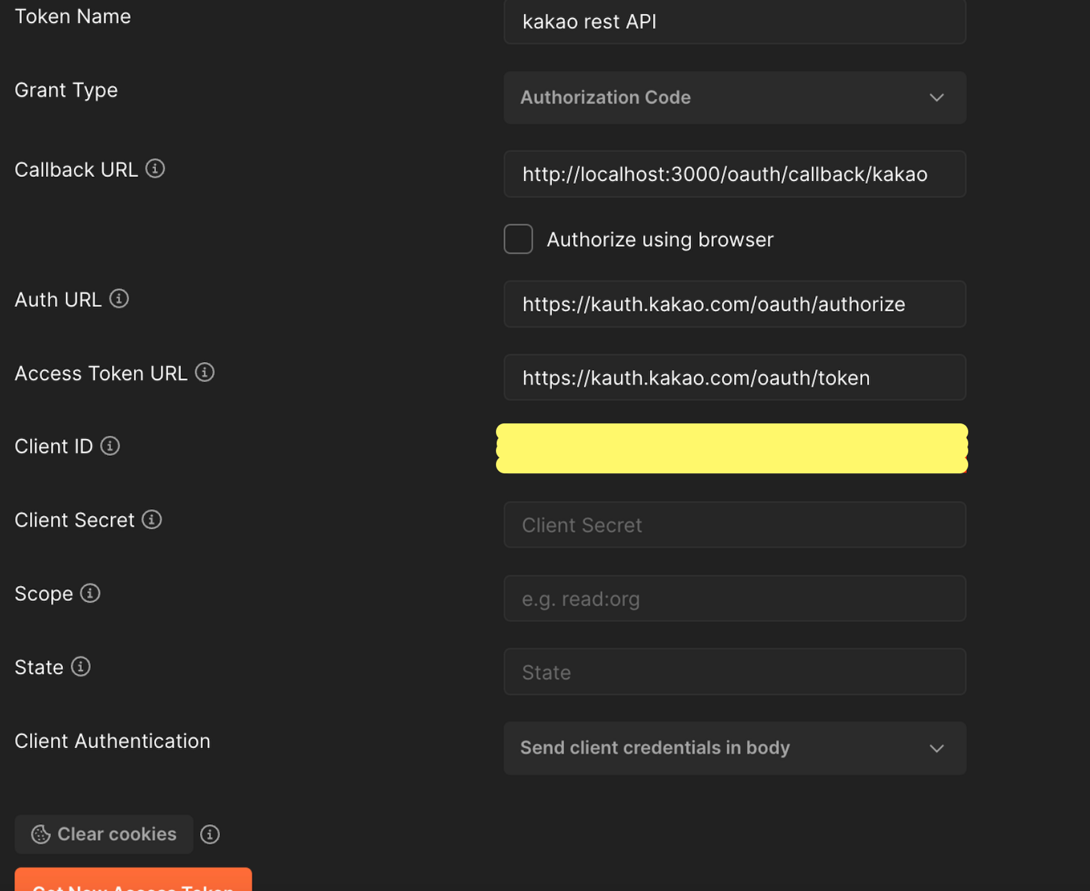The image size is (1090, 891).
Task: Click info icon next to State label
Action: 81,667
